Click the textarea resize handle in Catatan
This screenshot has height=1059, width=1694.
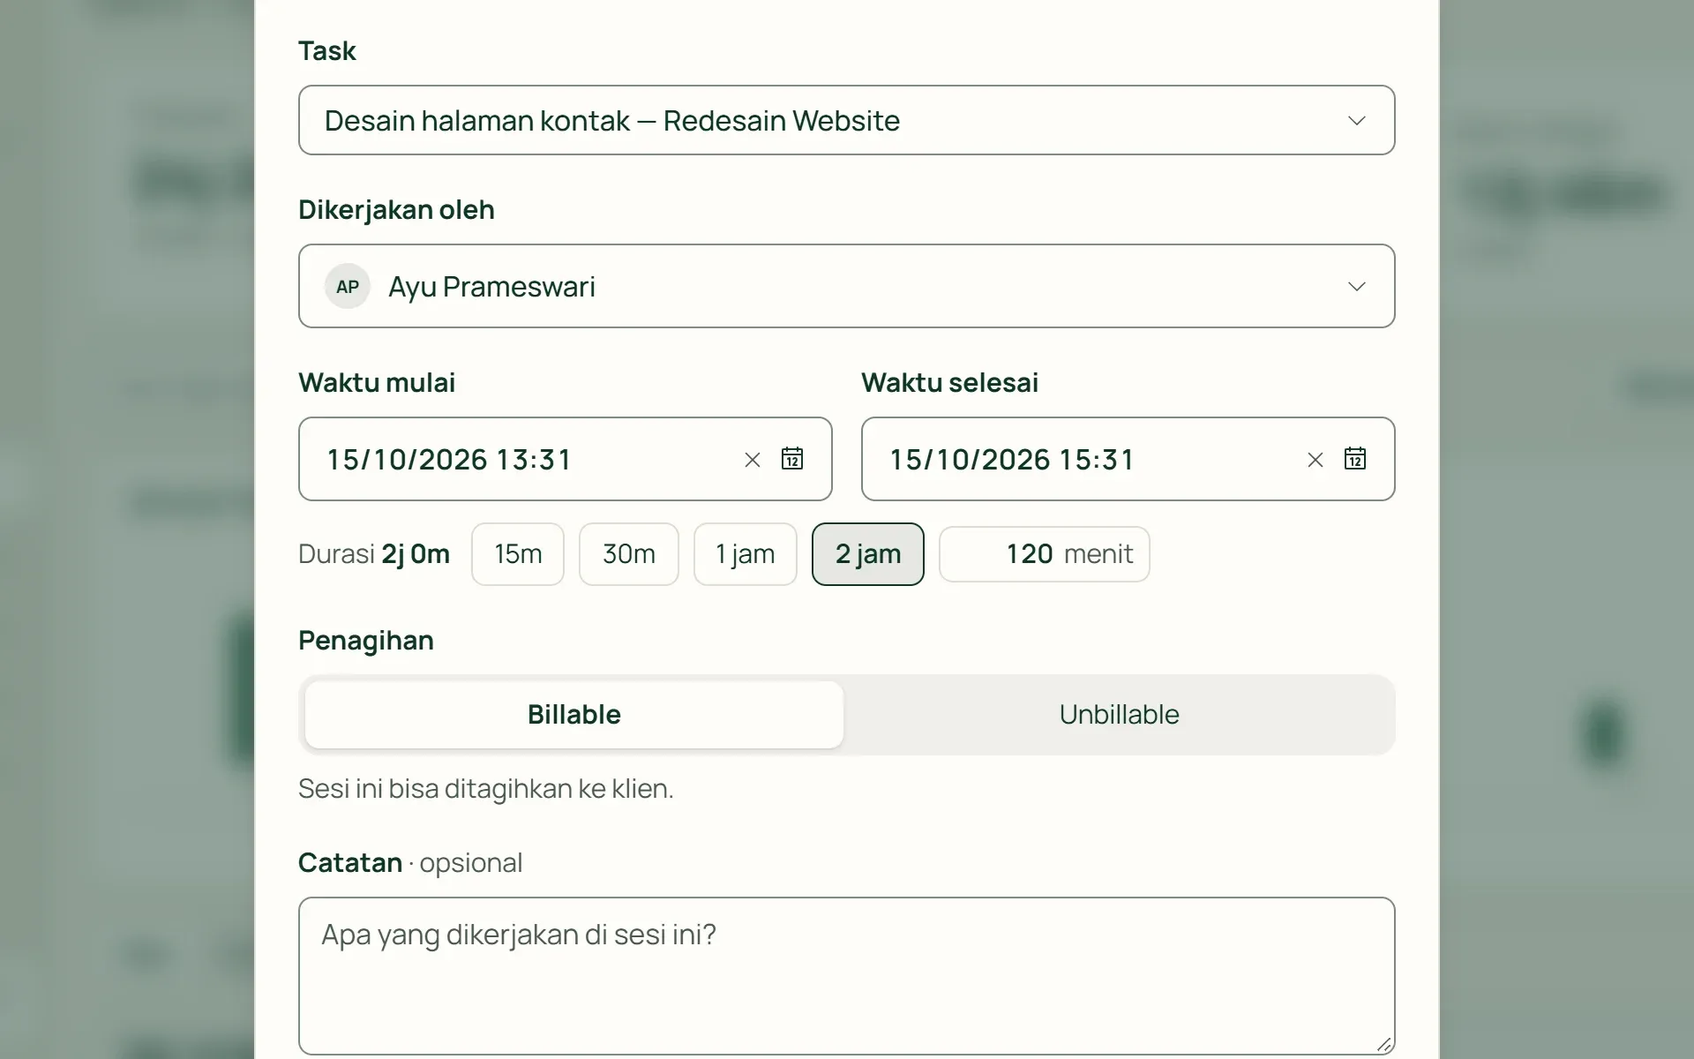coord(1383,1044)
